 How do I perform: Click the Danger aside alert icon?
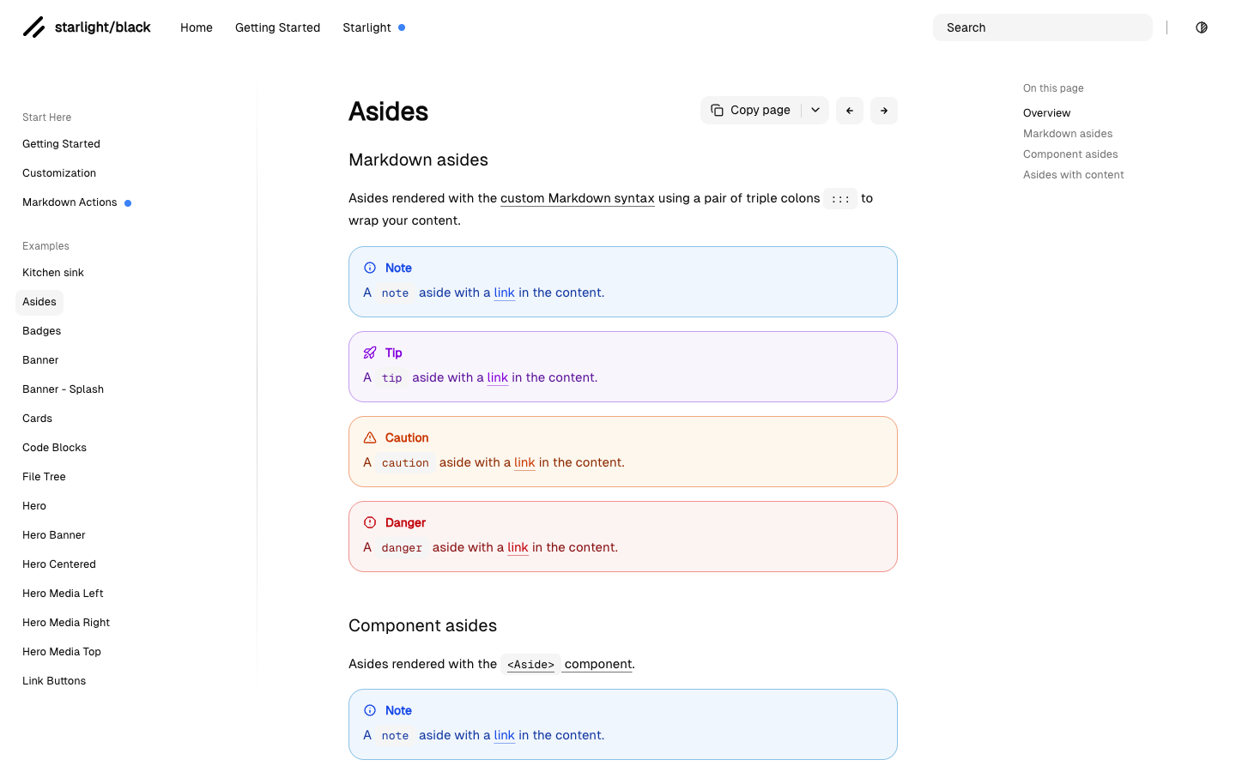coord(370,522)
